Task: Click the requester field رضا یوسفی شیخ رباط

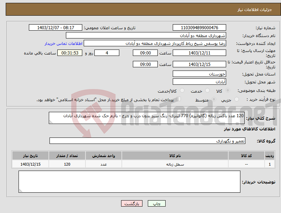Action: tap(155, 43)
